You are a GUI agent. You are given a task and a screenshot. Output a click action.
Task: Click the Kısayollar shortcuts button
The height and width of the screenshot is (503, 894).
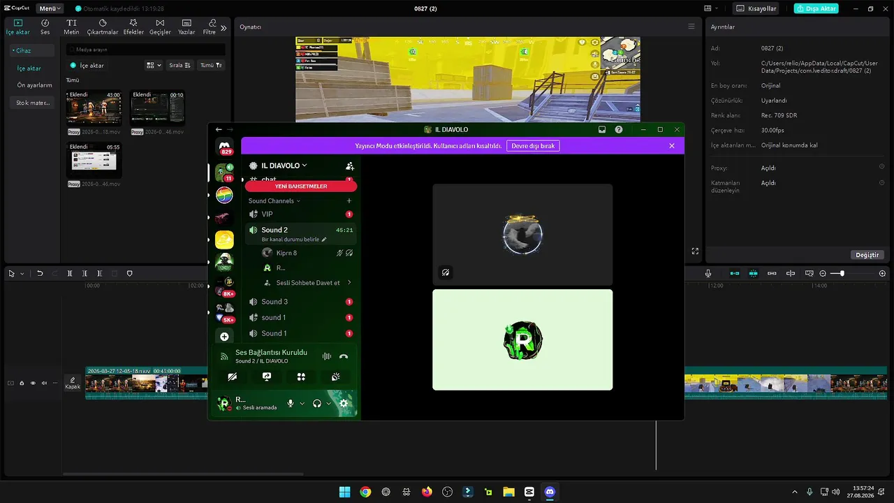point(756,8)
